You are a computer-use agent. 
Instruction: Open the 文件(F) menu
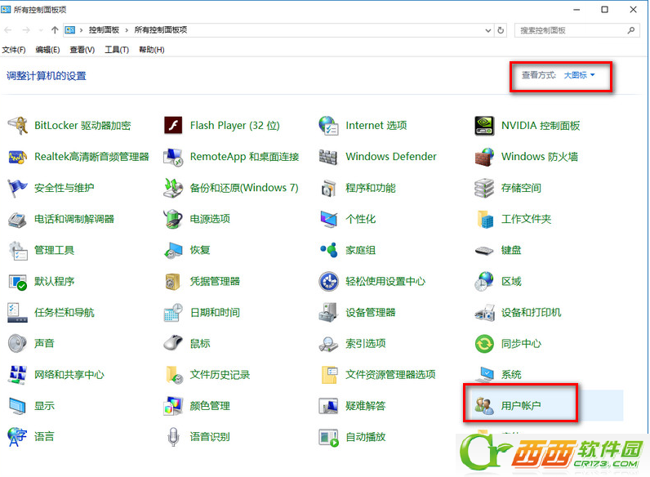pyautogui.click(x=14, y=50)
